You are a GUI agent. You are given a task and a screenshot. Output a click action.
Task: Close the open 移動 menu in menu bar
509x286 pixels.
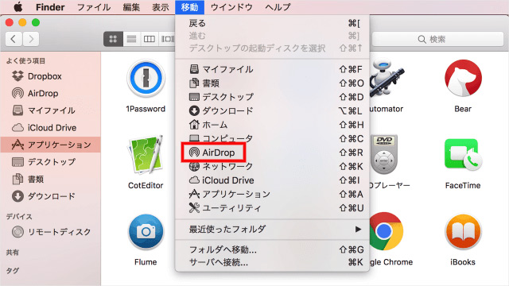tap(189, 7)
